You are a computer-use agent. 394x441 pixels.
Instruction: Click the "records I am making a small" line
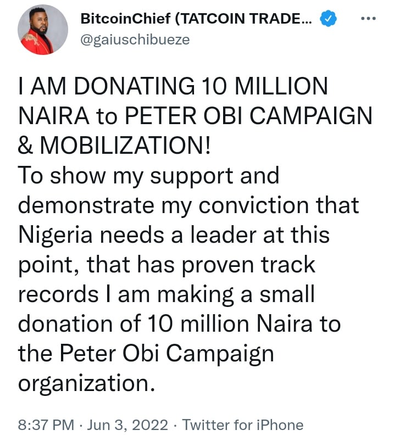166,294
